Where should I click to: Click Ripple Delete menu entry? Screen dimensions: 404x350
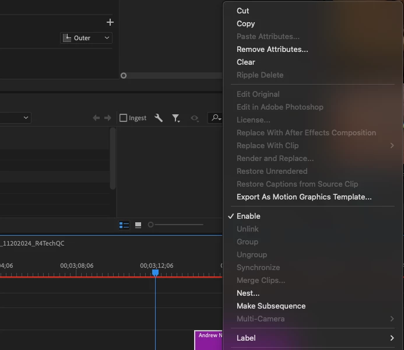(x=260, y=75)
